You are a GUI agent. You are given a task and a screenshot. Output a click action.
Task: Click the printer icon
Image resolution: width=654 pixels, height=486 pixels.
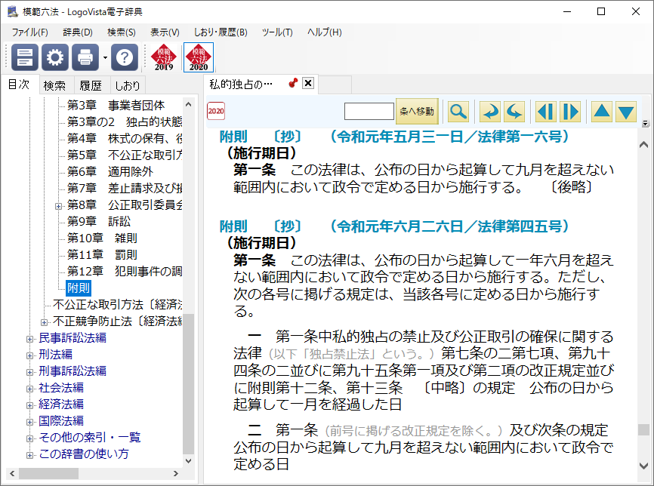point(85,57)
